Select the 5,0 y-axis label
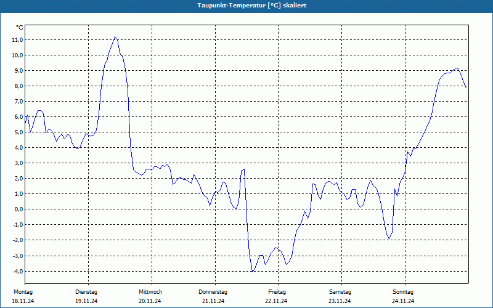 pyautogui.click(x=18, y=132)
